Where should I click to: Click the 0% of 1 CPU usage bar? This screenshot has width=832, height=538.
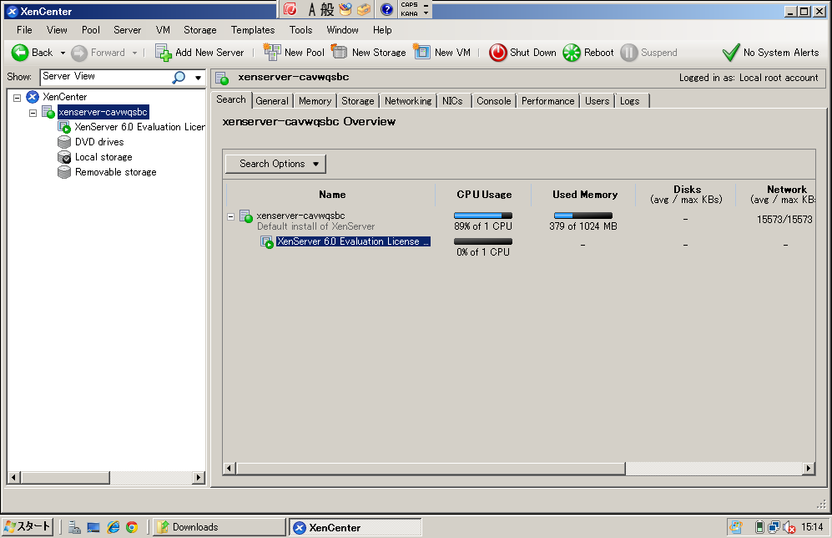(x=483, y=241)
